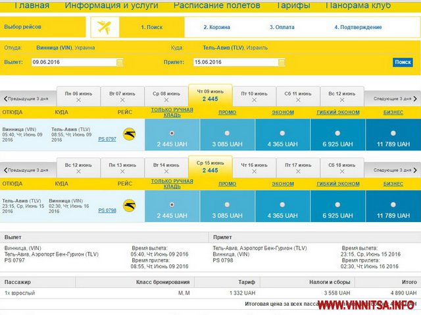Click the departure date input field
Screen dimensions: 421x315
[72, 62]
